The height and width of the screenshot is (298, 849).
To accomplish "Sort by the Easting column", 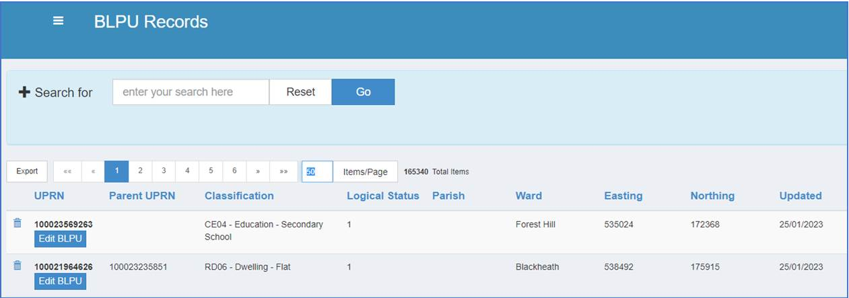I will (x=623, y=196).
